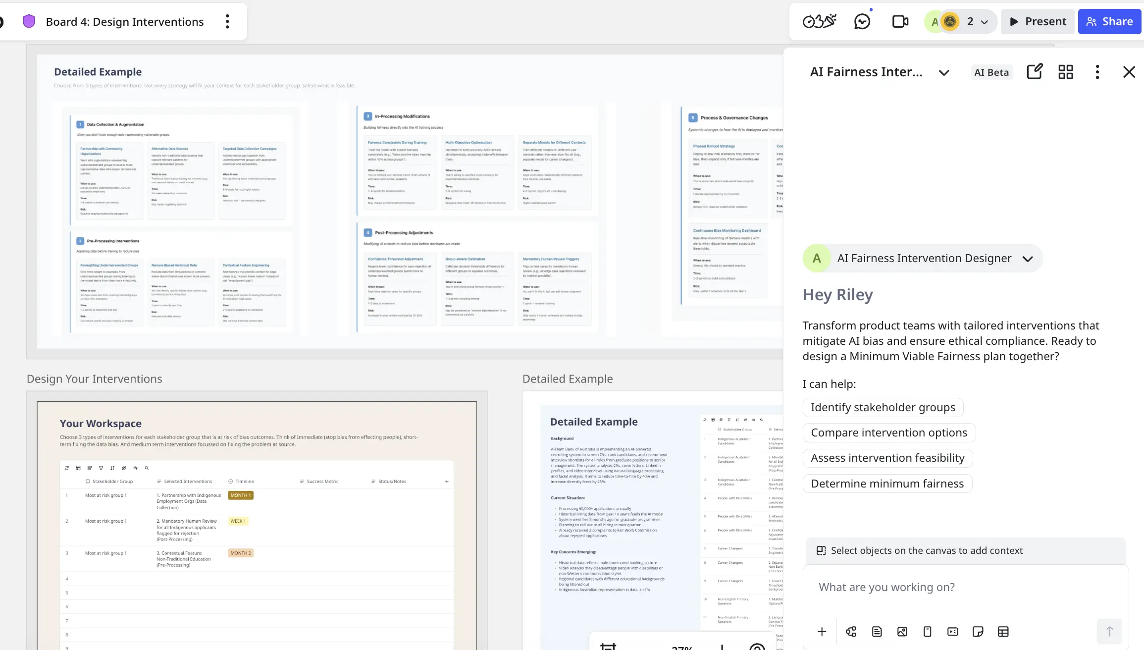Expand AI Fairness Intervention Designer agent chevron

tap(1028, 259)
